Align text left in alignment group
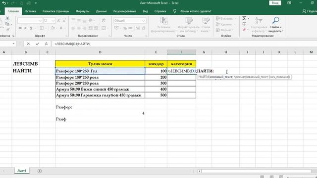The width and height of the screenshot is (317, 178). click(73, 28)
